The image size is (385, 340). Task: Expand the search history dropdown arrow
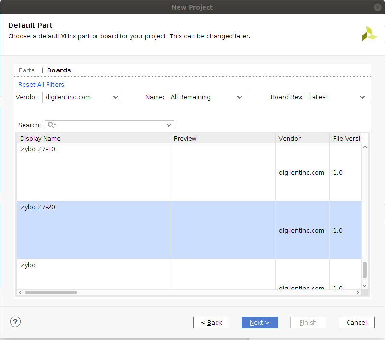pos(169,125)
